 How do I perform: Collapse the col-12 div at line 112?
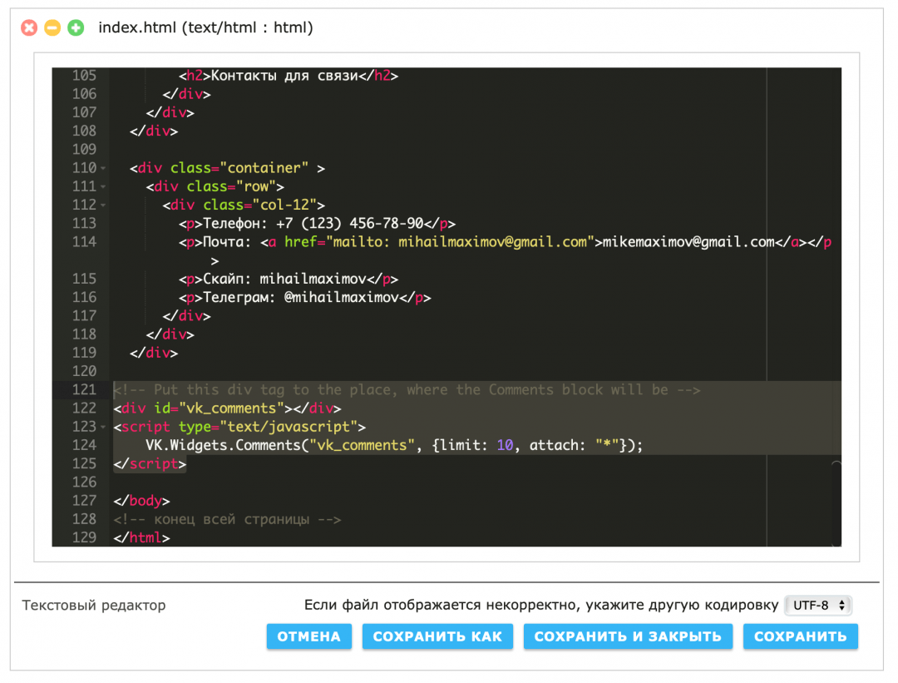tap(103, 205)
